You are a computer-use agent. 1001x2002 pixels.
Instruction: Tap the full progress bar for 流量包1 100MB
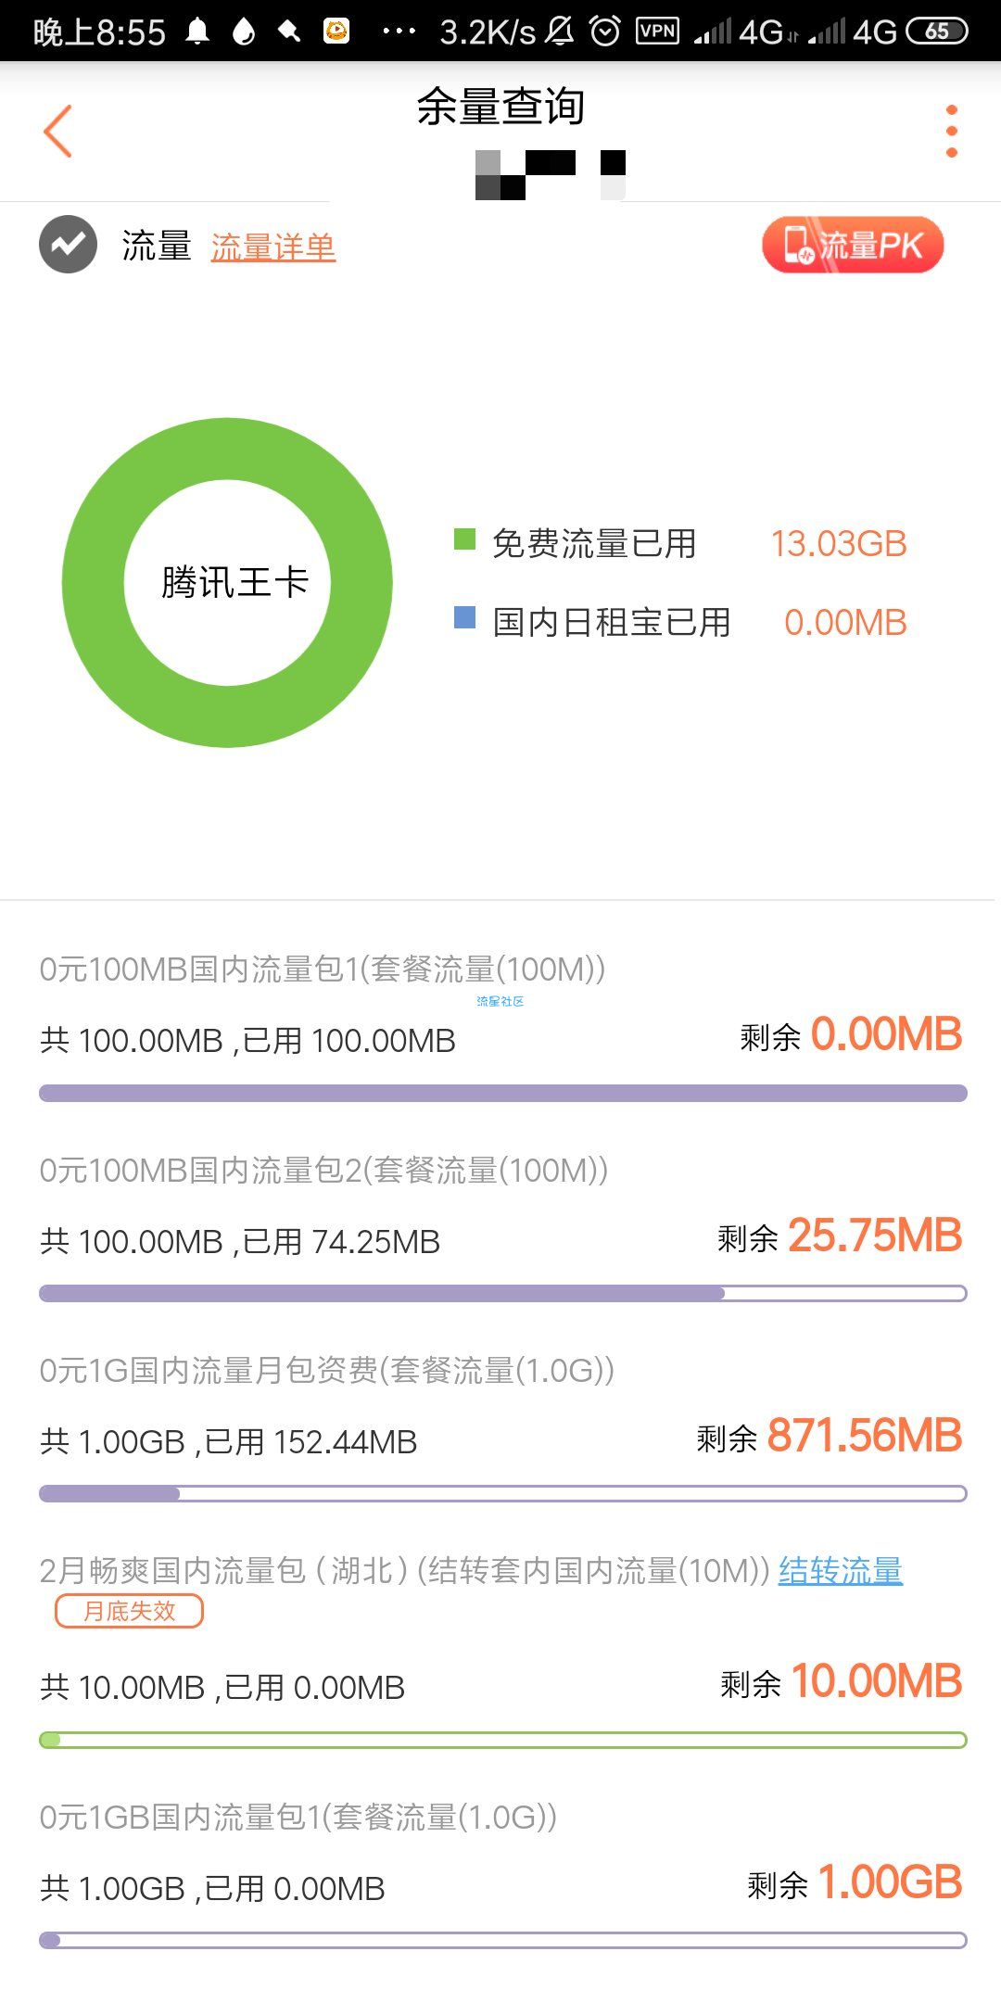(x=503, y=1093)
